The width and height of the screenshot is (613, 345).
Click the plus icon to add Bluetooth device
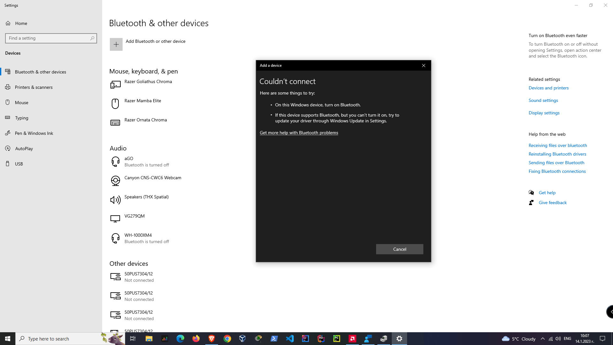[116, 44]
